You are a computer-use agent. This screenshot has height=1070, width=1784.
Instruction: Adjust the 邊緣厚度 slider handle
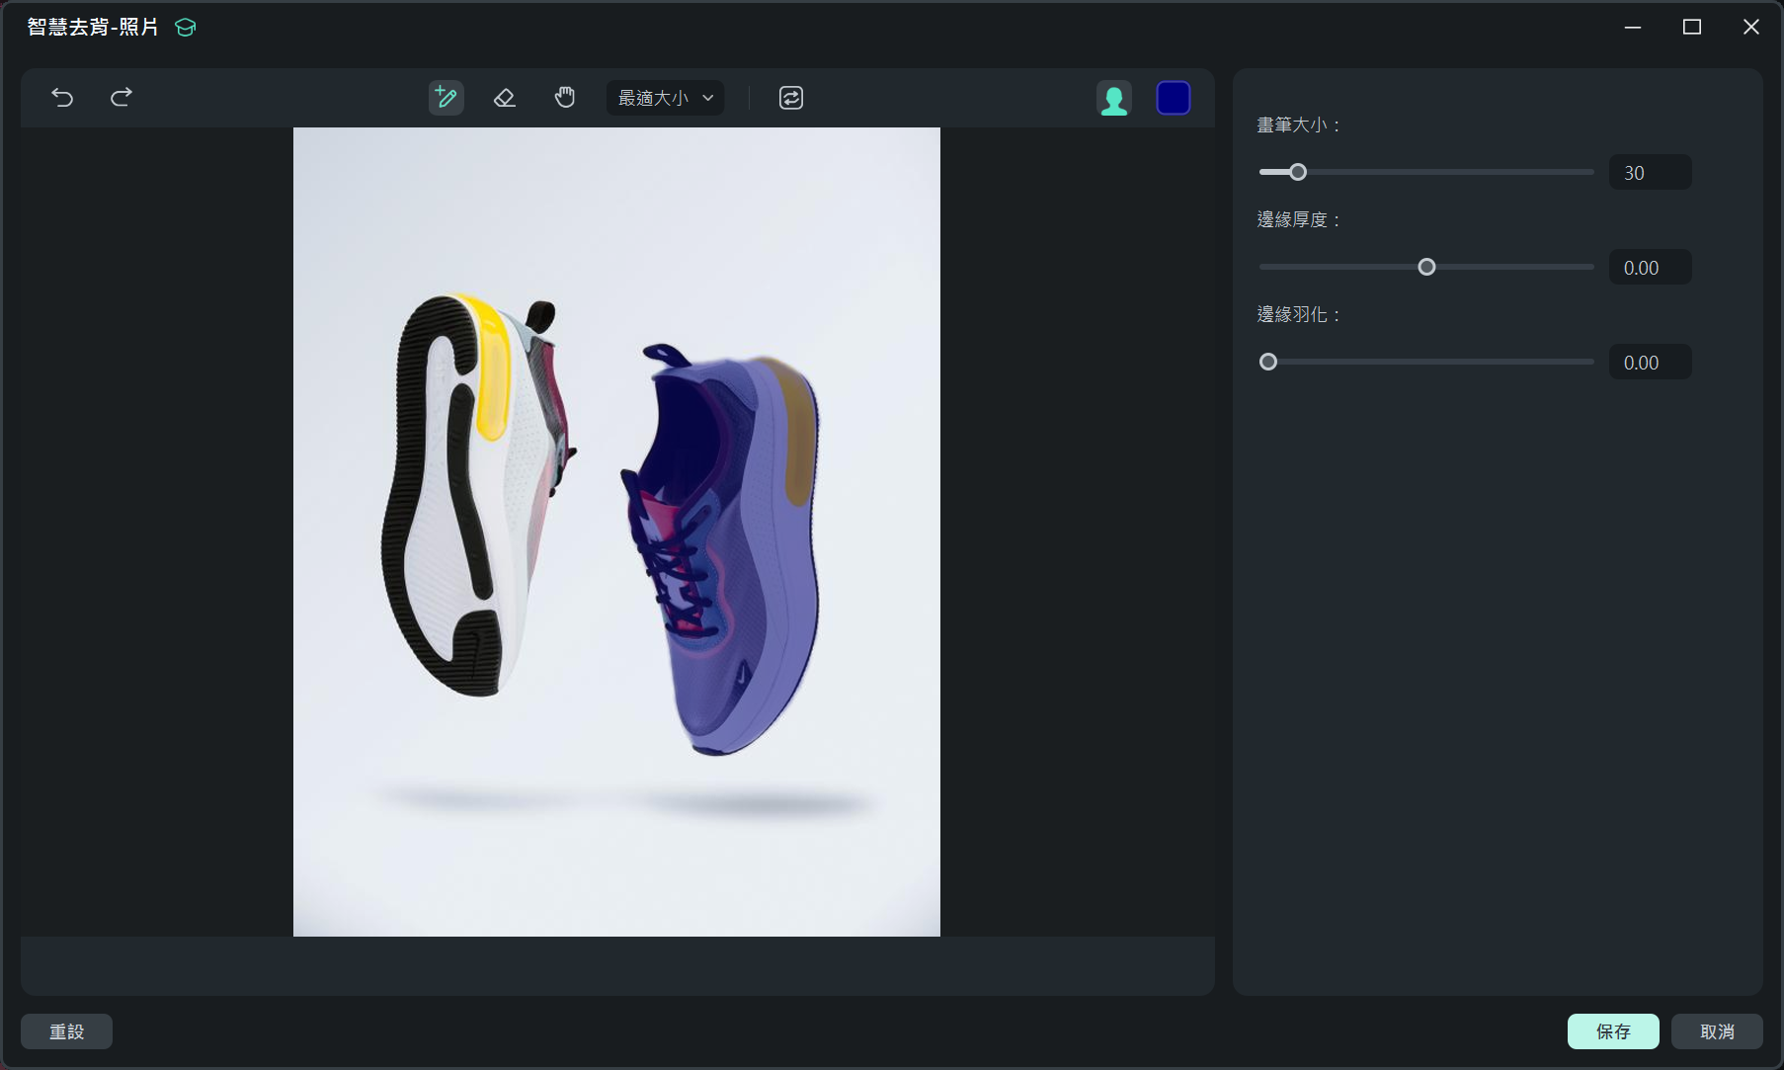[x=1426, y=267]
